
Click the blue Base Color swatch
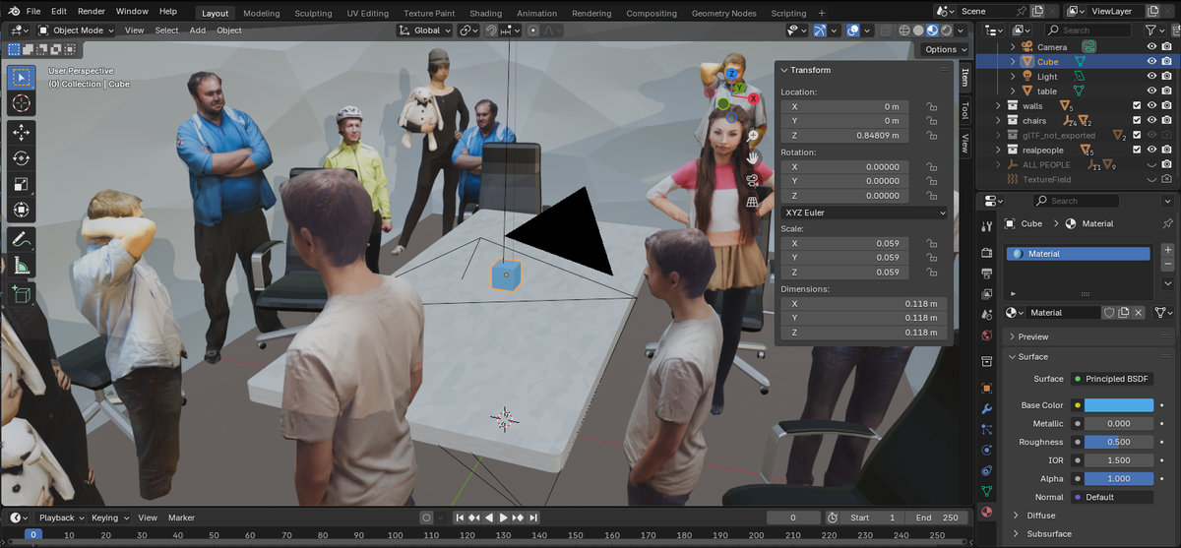(x=1118, y=405)
